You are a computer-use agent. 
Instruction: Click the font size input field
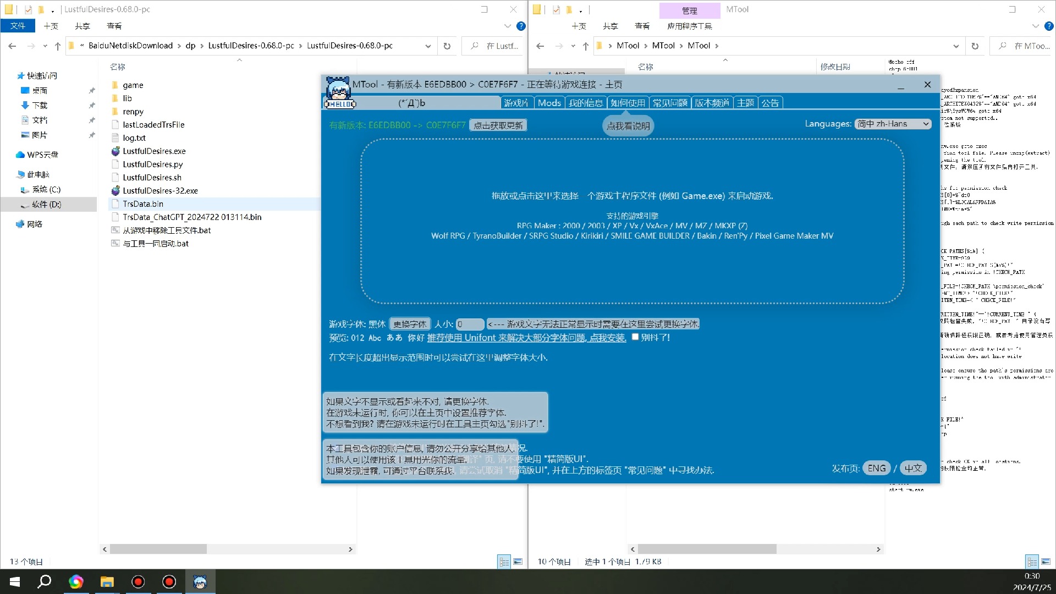click(470, 324)
